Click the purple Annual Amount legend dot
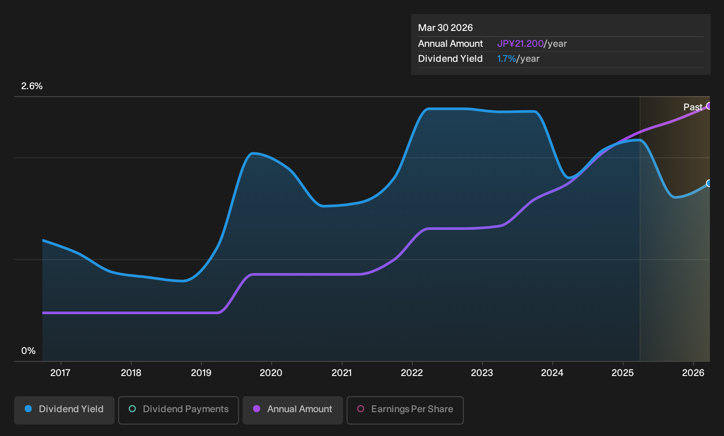Screen dimensions: 724x436 pos(257,409)
